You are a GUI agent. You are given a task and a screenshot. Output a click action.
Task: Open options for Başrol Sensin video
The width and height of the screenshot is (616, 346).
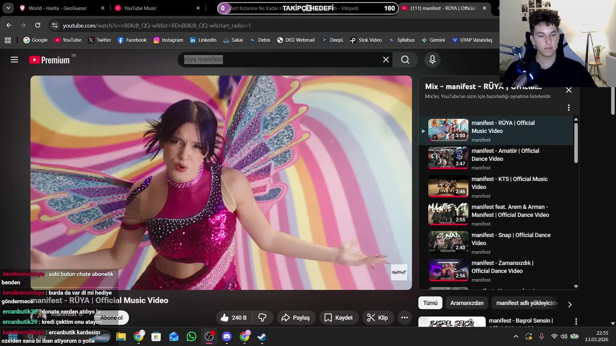576,321
